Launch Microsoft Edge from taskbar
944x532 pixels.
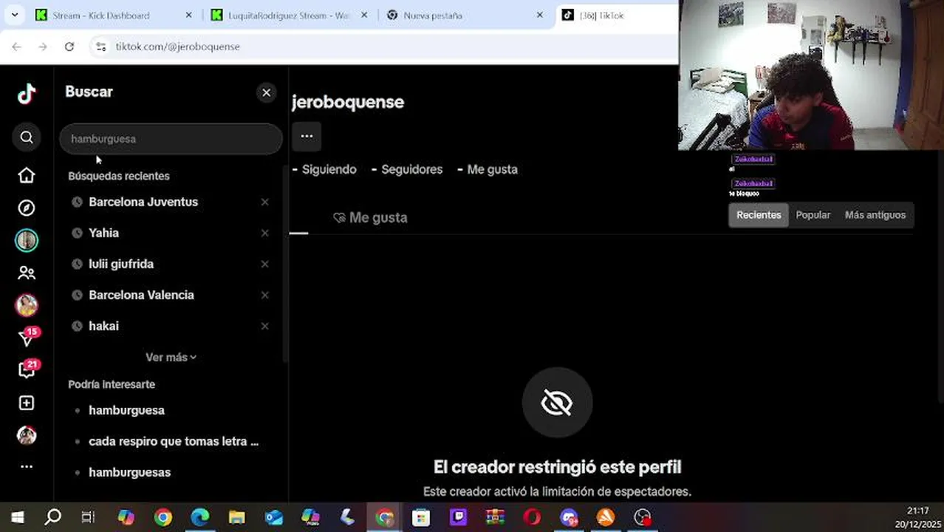pyautogui.click(x=199, y=517)
